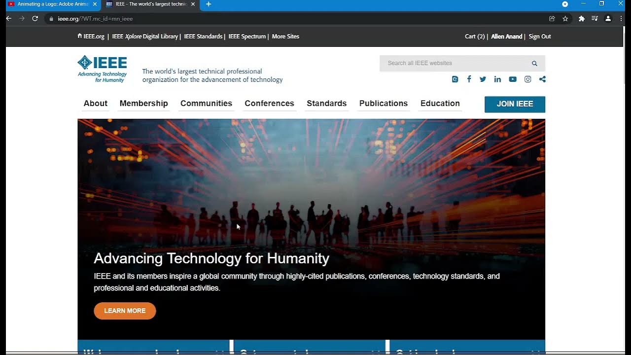
Task: Open the IEEE Collabratec icon
Action: point(455,79)
